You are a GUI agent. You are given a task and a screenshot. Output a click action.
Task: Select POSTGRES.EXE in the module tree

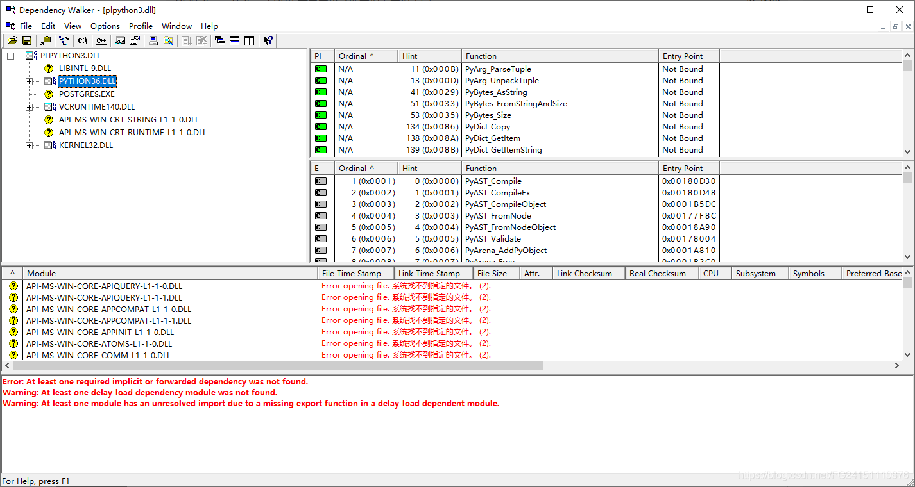pyautogui.click(x=87, y=94)
